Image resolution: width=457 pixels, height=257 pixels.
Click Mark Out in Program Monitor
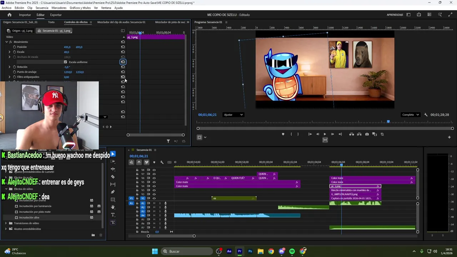[298, 134]
